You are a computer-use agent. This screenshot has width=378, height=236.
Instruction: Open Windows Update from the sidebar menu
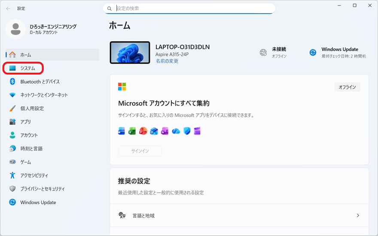pos(38,203)
